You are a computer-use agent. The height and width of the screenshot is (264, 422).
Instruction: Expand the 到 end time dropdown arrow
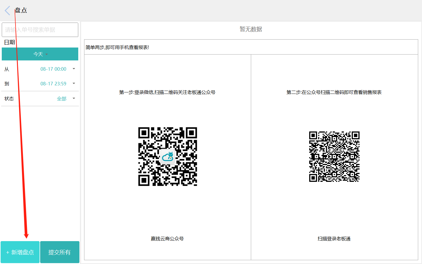(74, 84)
